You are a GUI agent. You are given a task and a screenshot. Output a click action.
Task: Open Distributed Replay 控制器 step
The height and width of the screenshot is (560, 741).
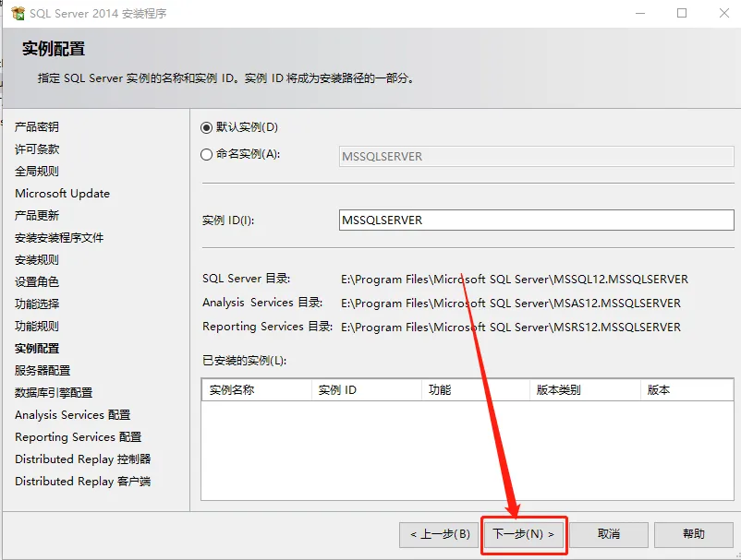(83, 459)
